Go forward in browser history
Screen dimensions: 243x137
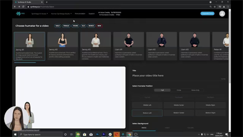[x=19, y=7]
